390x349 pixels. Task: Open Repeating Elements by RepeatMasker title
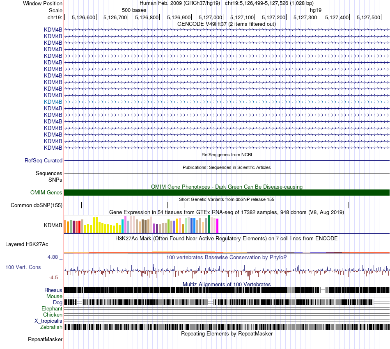pyautogui.click(x=227, y=333)
